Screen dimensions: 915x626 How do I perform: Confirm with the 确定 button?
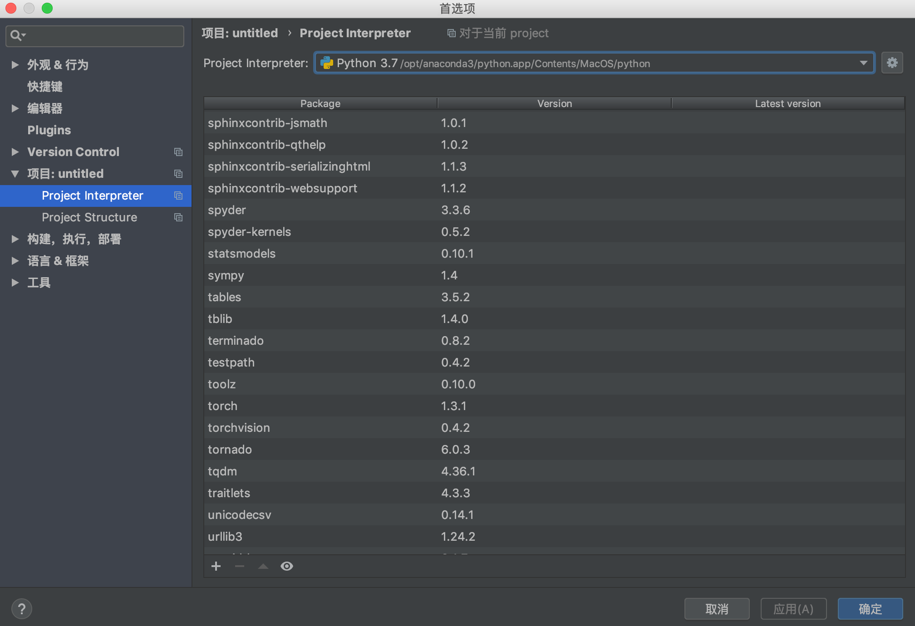point(870,609)
